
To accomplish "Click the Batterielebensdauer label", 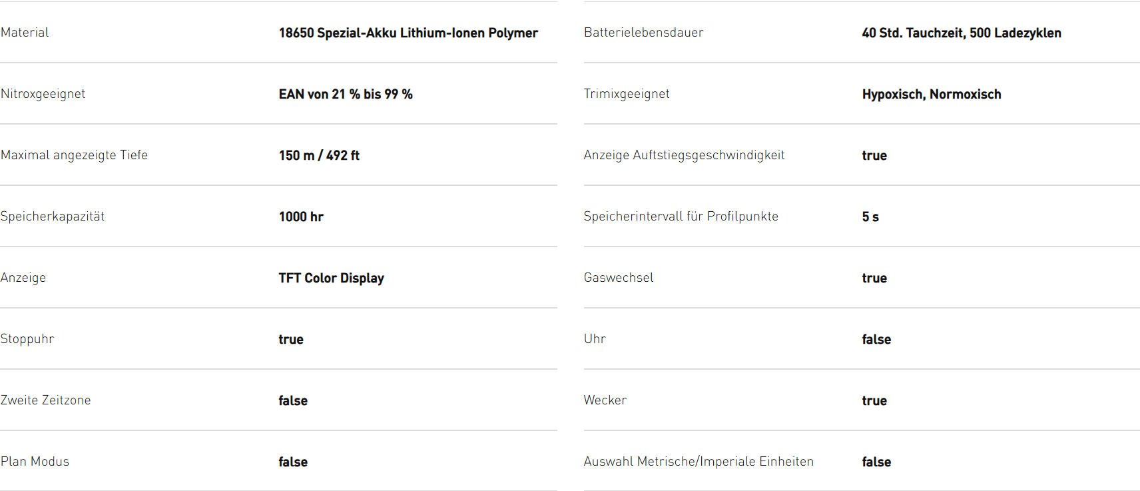I will point(643,33).
